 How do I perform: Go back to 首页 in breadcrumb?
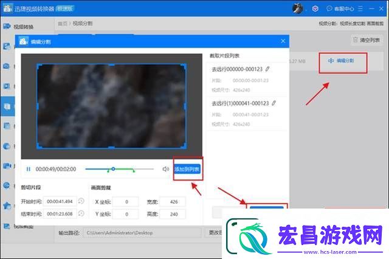(63, 23)
